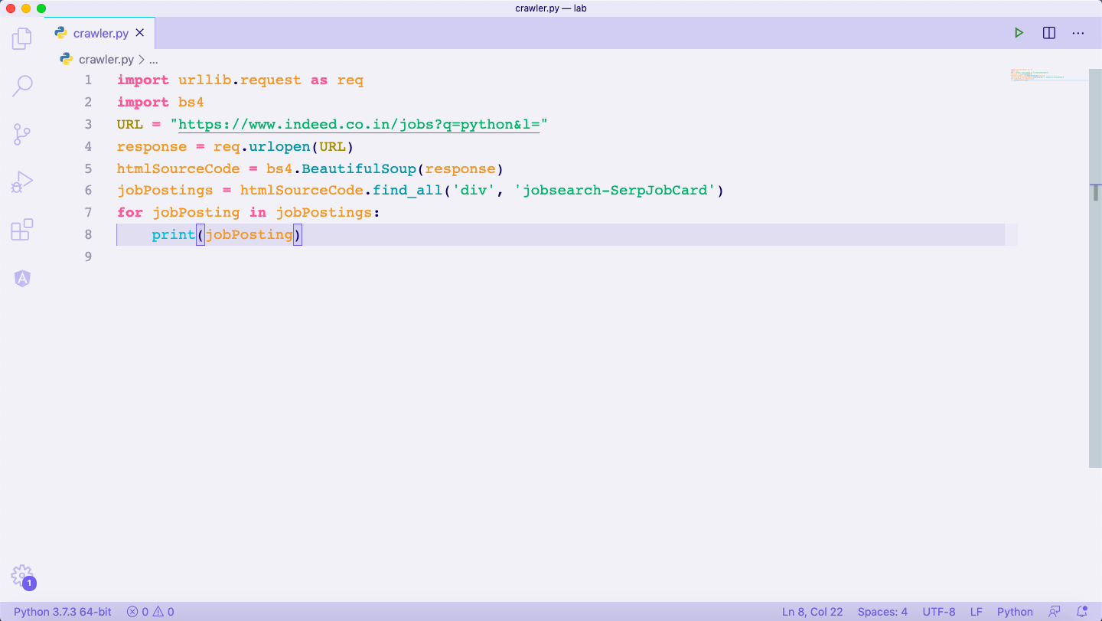This screenshot has height=621, width=1102.
Task: Open the Python language mode selector
Action: 1015,612
